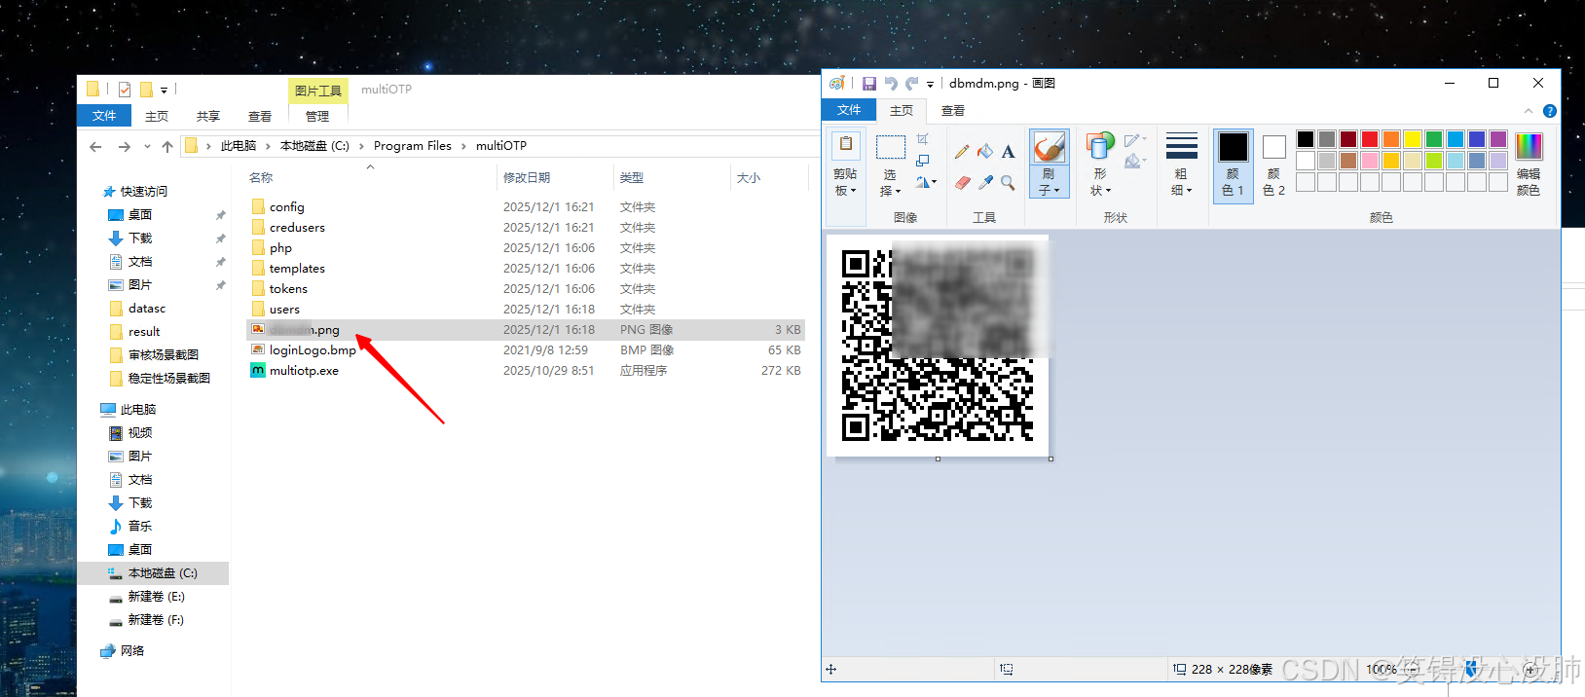Switch to the 主页 tab in Explorer

157,116
